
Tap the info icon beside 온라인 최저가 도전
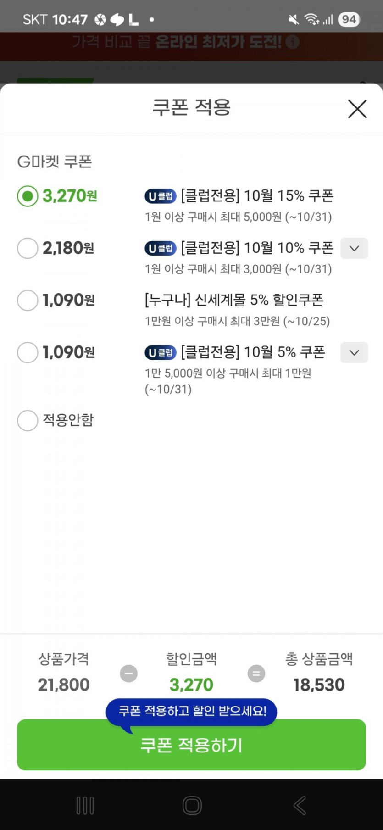coord(293,42)
